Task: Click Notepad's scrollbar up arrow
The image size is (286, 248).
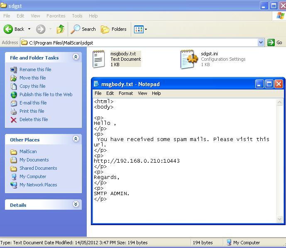Action: 279,102
